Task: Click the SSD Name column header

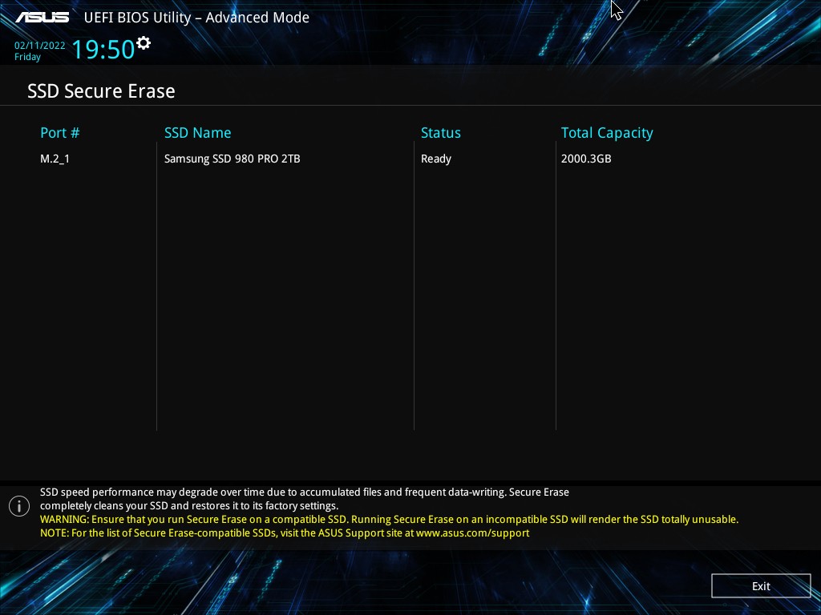Action: 197,133
